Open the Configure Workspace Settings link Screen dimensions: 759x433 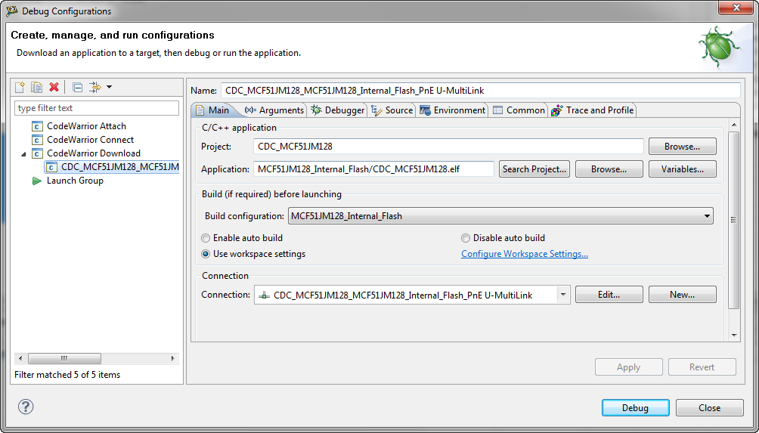[x=524, y=255]
